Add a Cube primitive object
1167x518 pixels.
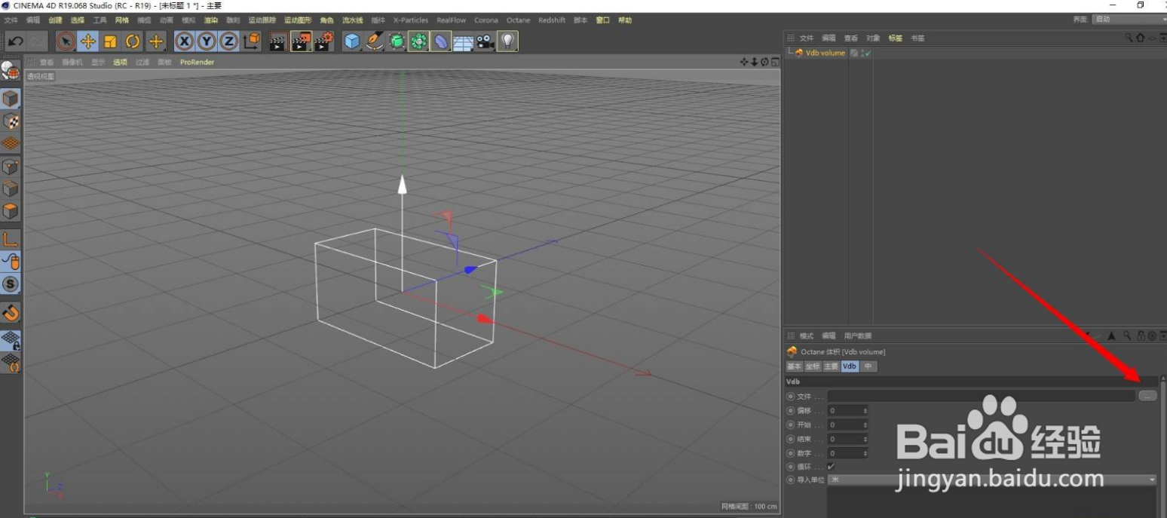[352, 41]
